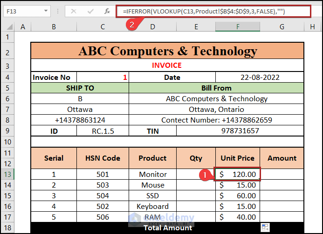Click HSN code 501 cell
The width and height of the screenshot is (323, 234).
tap(103, 174)
